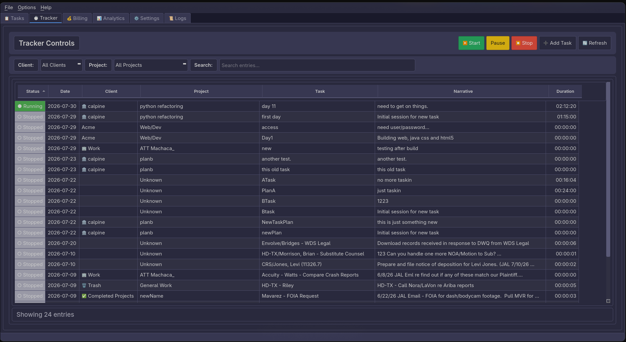Sort by the Task column header

[x=320, y=91]
